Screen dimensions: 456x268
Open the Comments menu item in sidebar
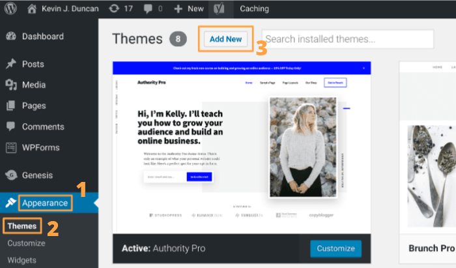click(x=43, y=127)
